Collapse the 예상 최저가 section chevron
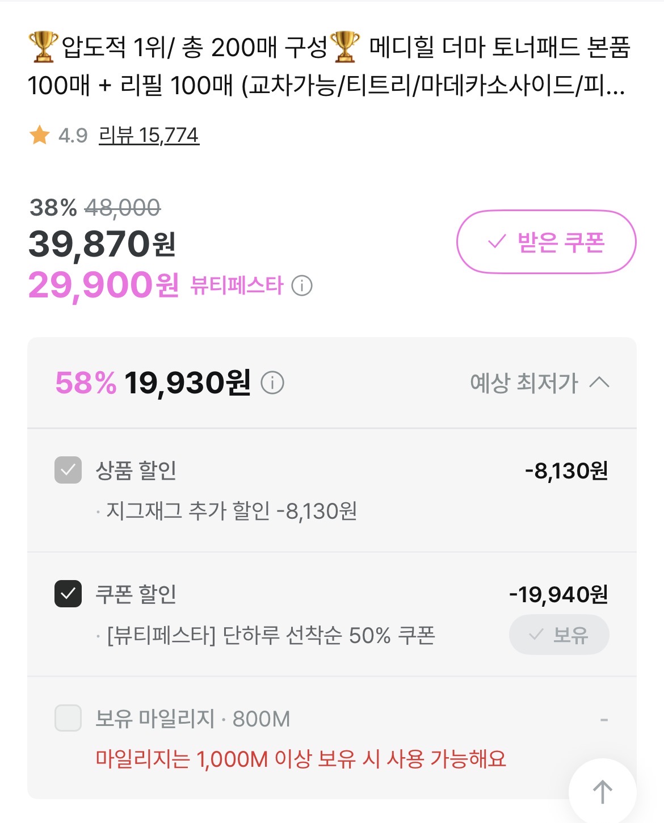664x823 pixels. click(x=599, y=383)
